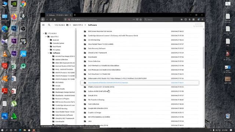
Task: Open the Firefox library icon in toolbar
Action: click(x=182, y=19)
